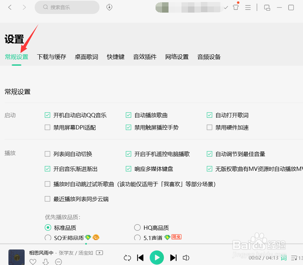This screenshot has width=303, height=265.
Task: Click the 限免 badge beside 5.1声道
Action: coord(176,237)
